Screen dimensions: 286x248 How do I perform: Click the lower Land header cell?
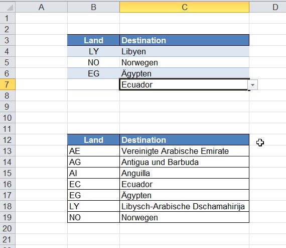(93, 140)
